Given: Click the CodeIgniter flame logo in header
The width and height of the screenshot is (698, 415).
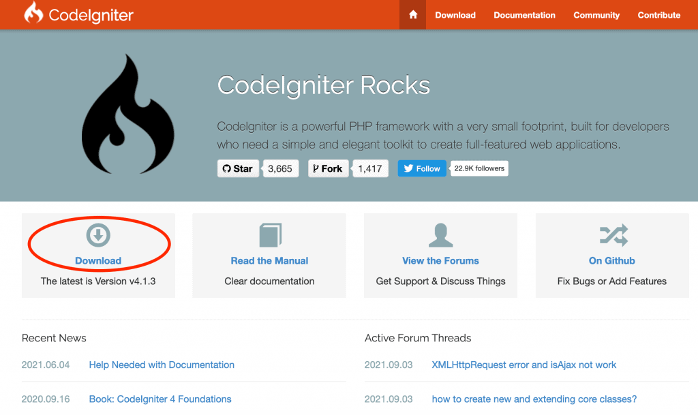Looking at the screenshot, I should 33,12.
